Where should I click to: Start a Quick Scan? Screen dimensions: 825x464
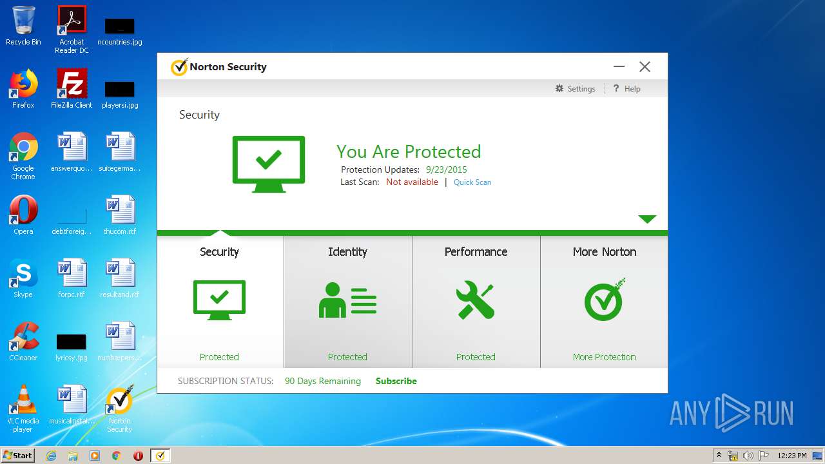pyautogui.click(x=472, y=182)
